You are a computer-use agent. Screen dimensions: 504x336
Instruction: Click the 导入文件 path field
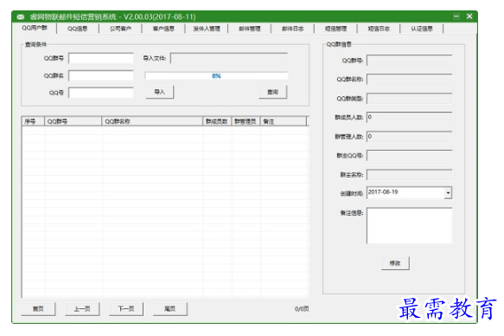tap(229, 58)
